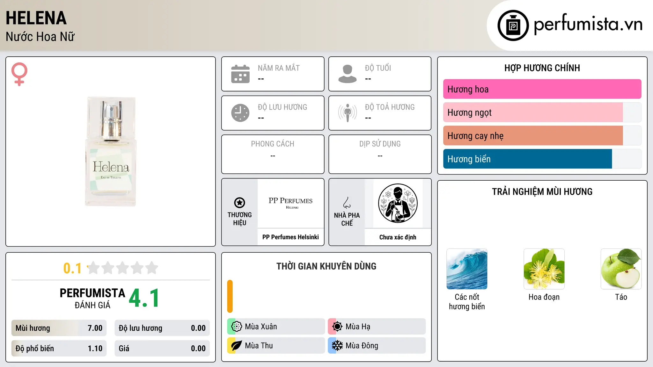This screenshot has height=367, width=653.
Task: Click the Chưa xác định perfumer label
Action: pos(398,237)
